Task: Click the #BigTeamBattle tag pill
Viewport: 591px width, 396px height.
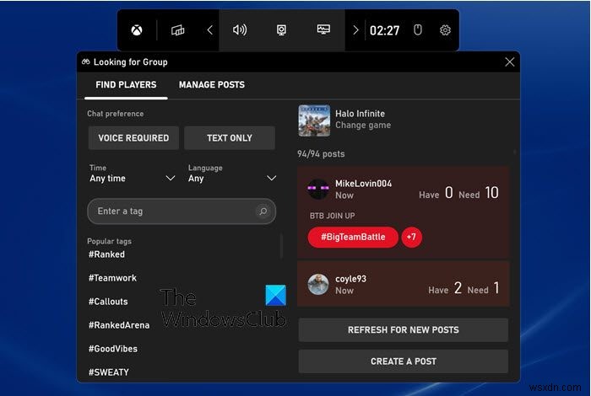Action: [353, 238]
